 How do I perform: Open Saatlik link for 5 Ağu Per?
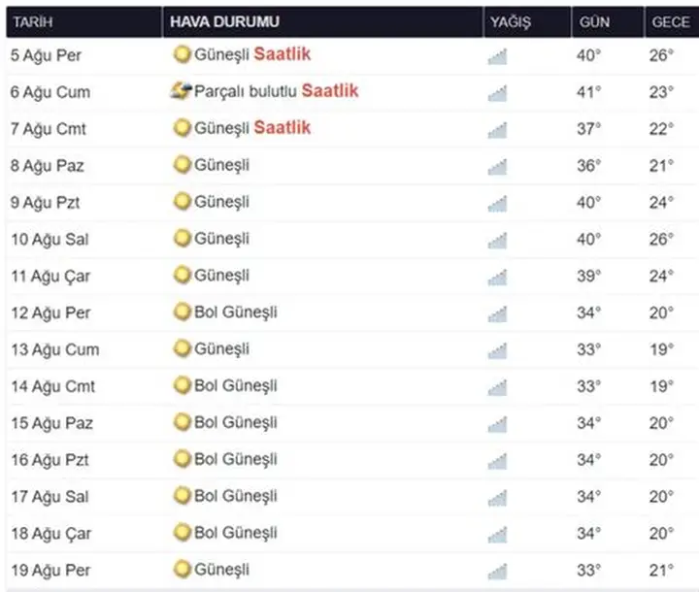[283, 54]
